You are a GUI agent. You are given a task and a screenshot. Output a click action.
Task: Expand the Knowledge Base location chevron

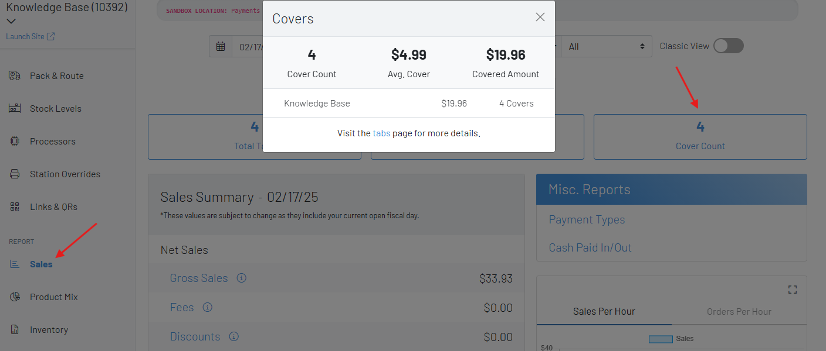[11, 22]
